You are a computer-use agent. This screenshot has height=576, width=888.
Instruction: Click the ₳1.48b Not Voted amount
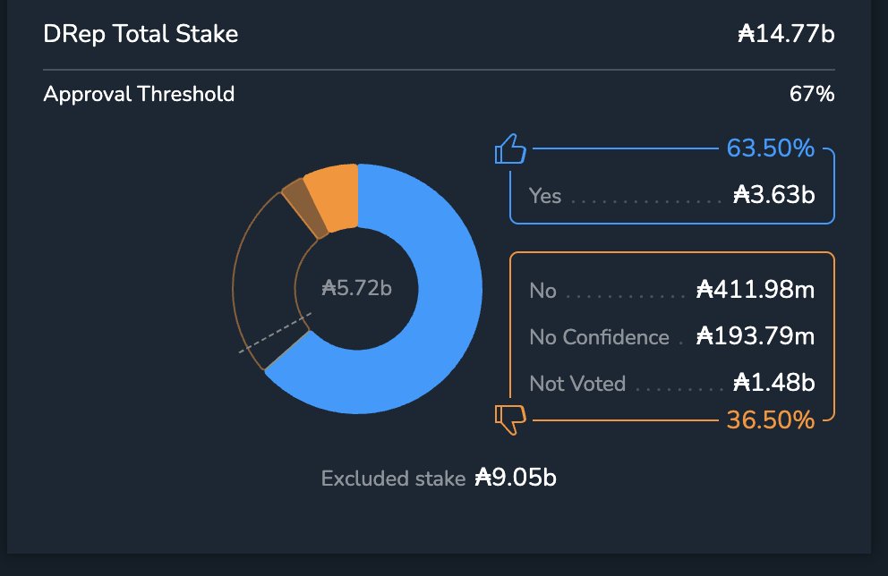[x=773, y=384]
